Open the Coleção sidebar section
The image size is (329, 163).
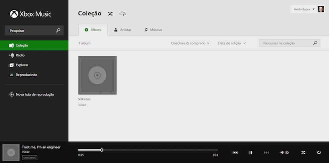(x=34, y=46)
